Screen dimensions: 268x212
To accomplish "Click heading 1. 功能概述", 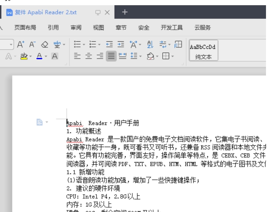I will point(84,131).
